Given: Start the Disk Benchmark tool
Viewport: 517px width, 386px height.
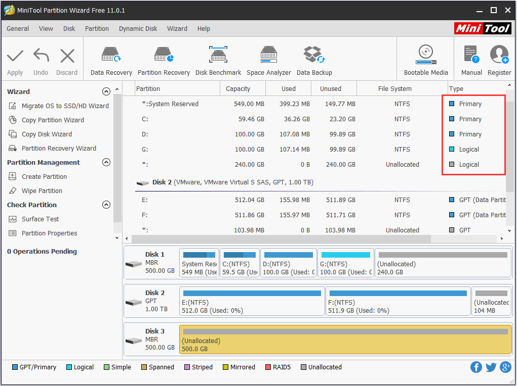Looking at the screenshot, I should (218, 58).
